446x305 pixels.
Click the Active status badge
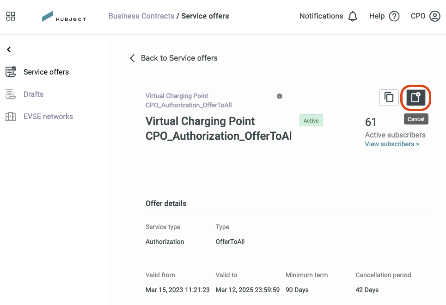(x=311, y=120)
